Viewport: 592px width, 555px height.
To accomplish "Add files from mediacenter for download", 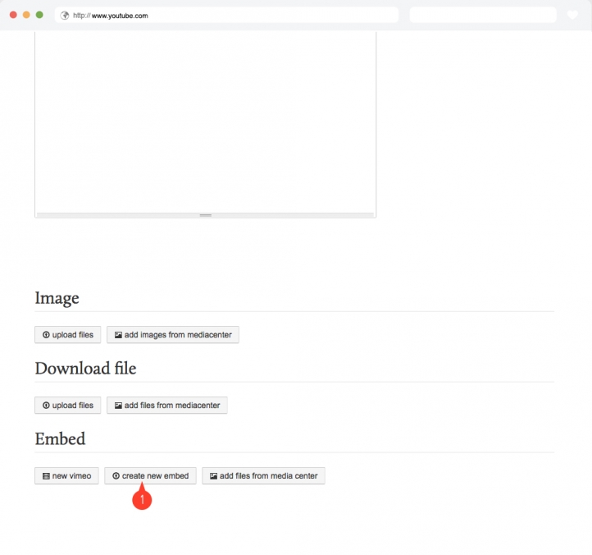I will click(167, 405).
